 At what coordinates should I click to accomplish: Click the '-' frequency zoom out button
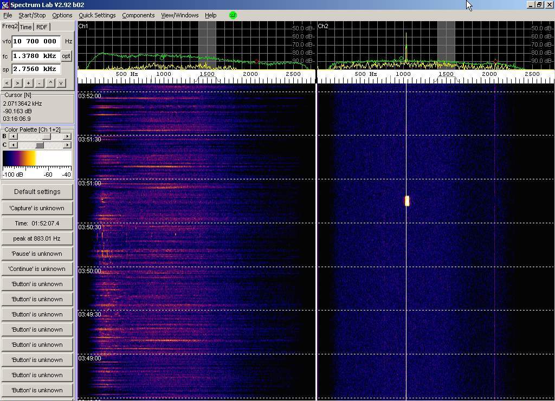38,83
